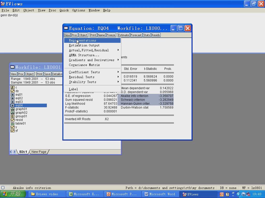Screen dimensions: 265x198
Task: Click the coefficient vector icon for c
Action: [x=12, y=87]
